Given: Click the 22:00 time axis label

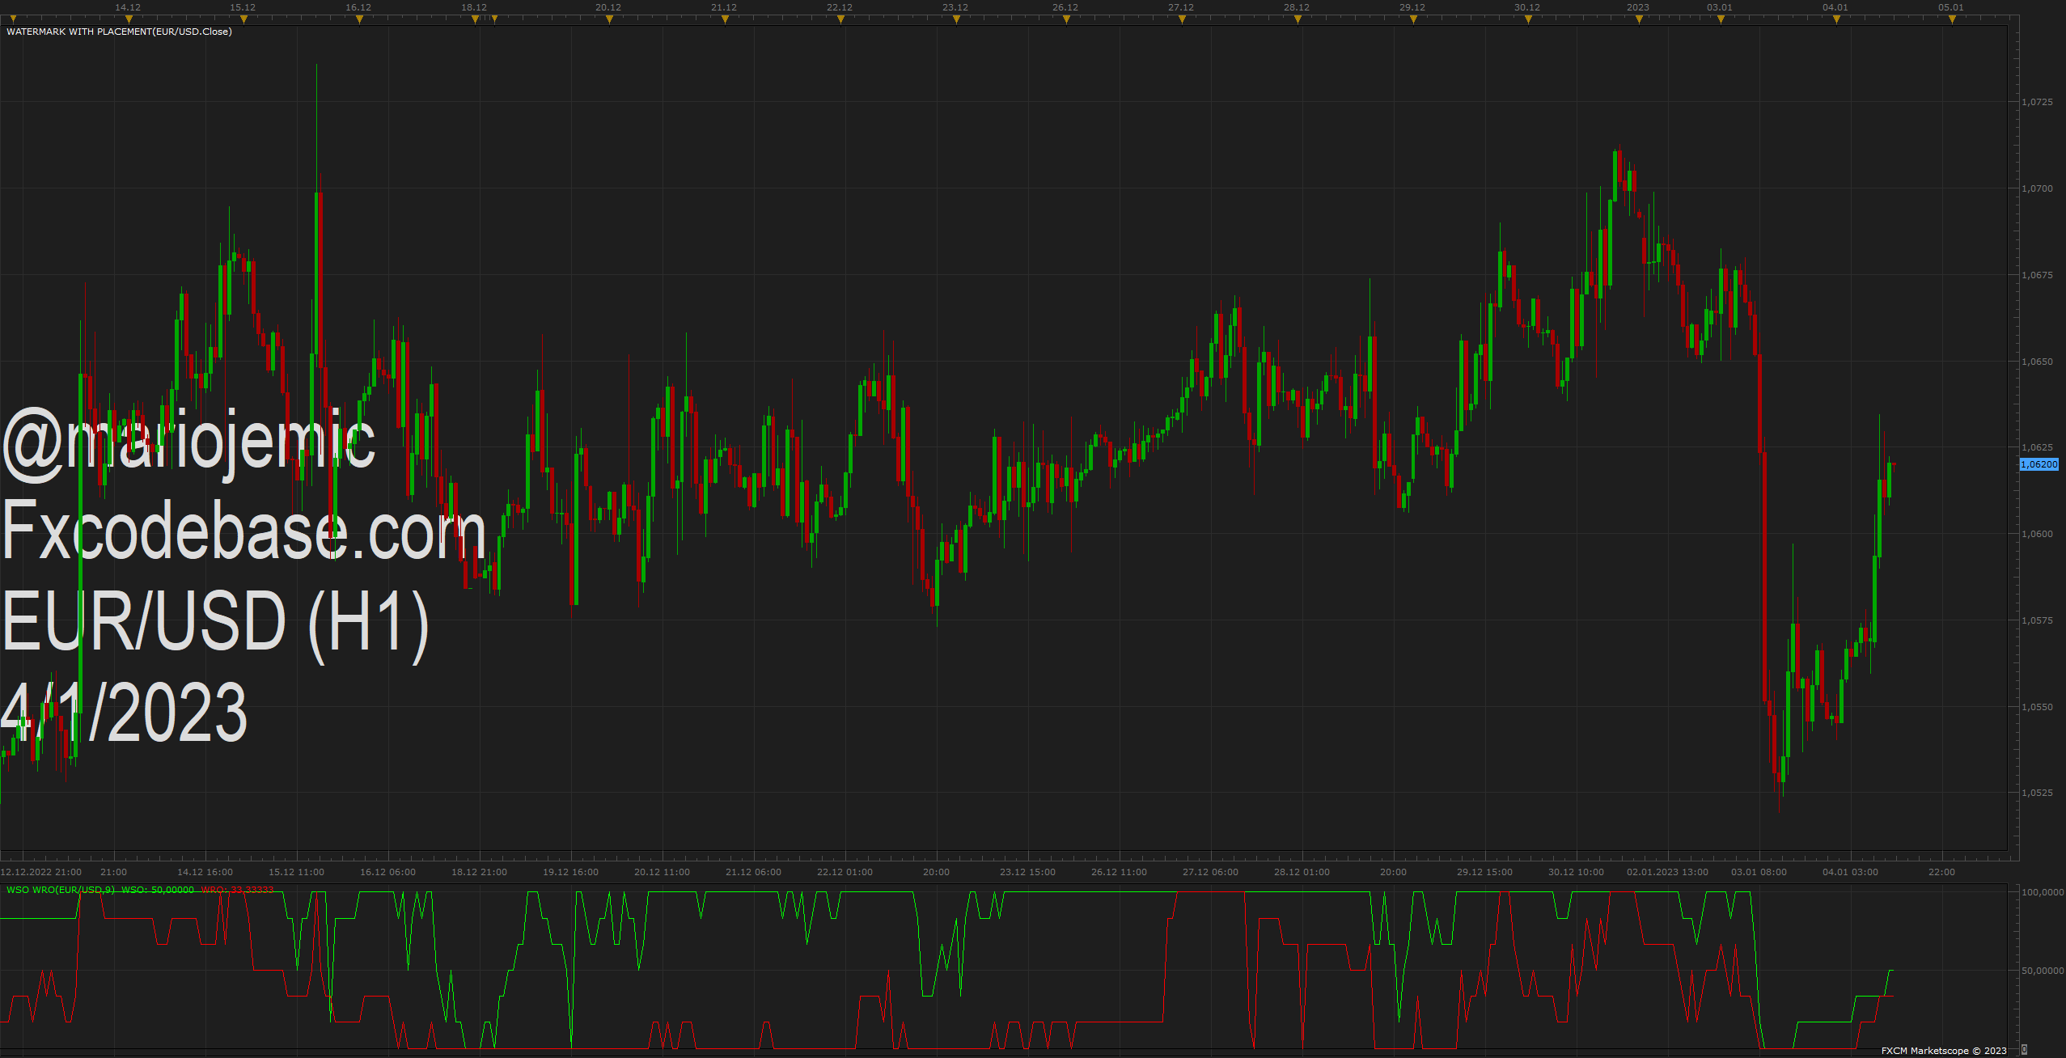Looking at the screenshot, I should tap(1941, 872).
